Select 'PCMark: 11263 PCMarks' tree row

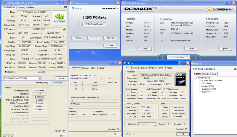[x=212, y=81]
